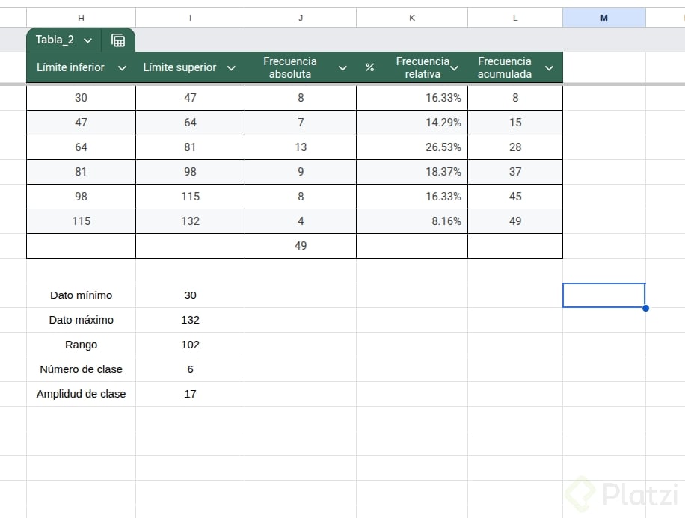Select the Dato mínimo value 30 cell
This screenshot has height=518, width=685.
(190, 295)
